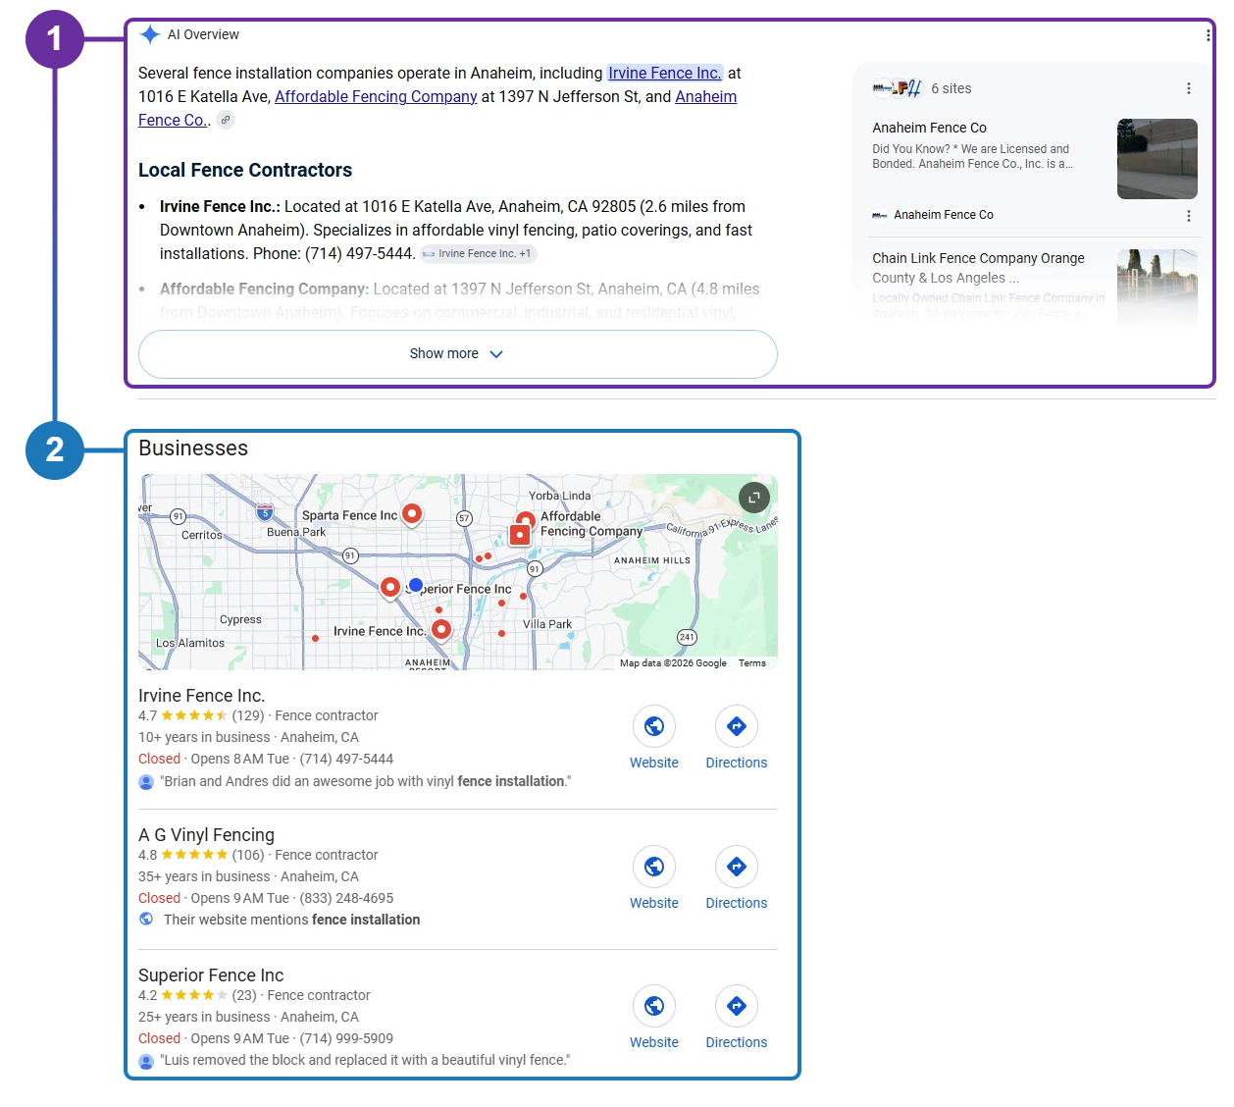1234x1107 pixels.
Task: Click Yorba Linda label on map
Action: click(x=559, y=496)
